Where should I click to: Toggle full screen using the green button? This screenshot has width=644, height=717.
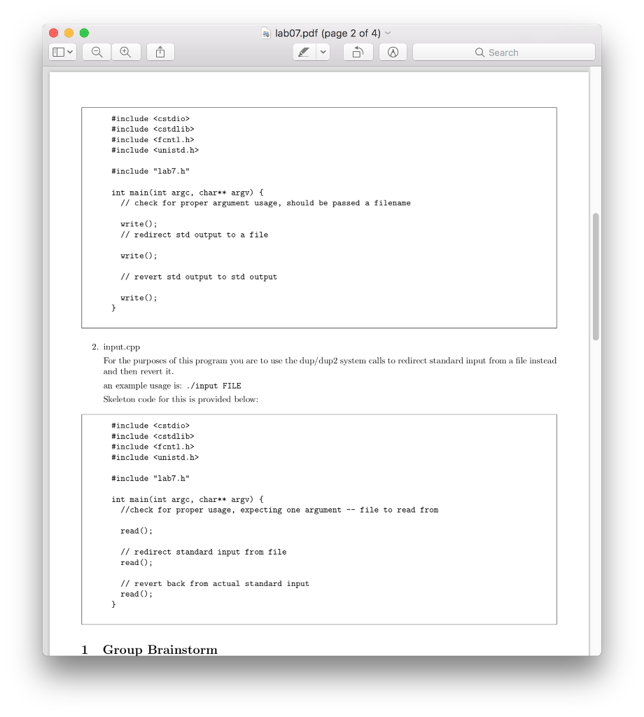pos(83,32)
